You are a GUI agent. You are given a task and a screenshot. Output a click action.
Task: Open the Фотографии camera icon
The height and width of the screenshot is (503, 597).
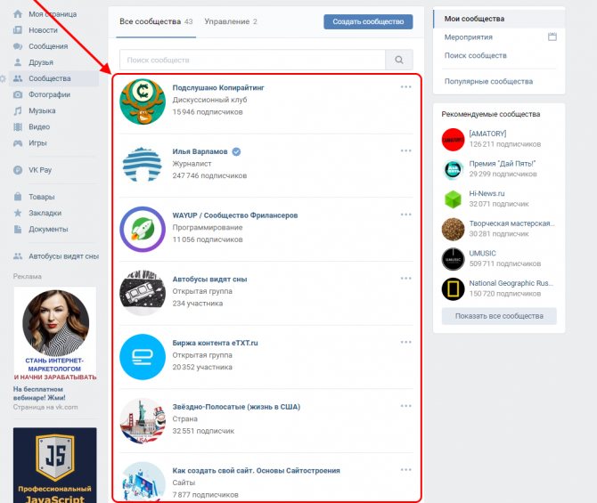click(18, 94)
